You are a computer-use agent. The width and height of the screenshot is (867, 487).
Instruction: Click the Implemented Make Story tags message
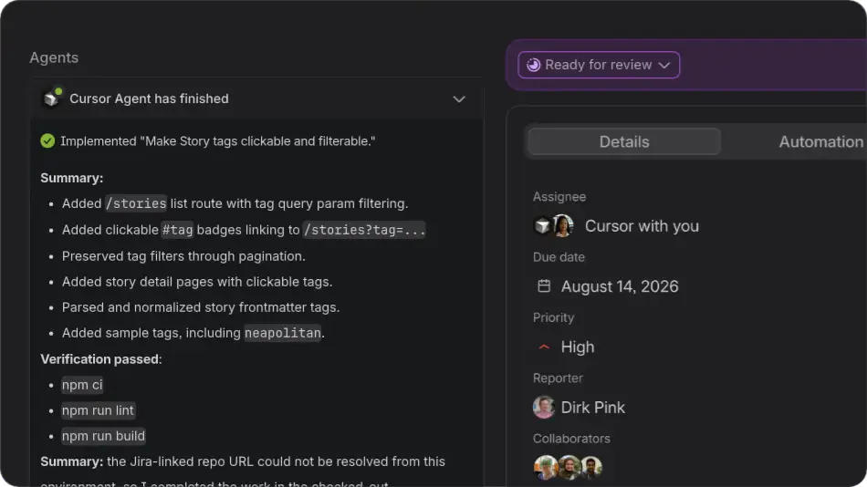[218, 141]
